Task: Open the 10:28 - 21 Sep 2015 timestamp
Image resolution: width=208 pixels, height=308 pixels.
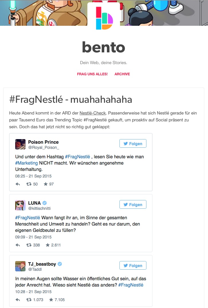Action: 33,292
